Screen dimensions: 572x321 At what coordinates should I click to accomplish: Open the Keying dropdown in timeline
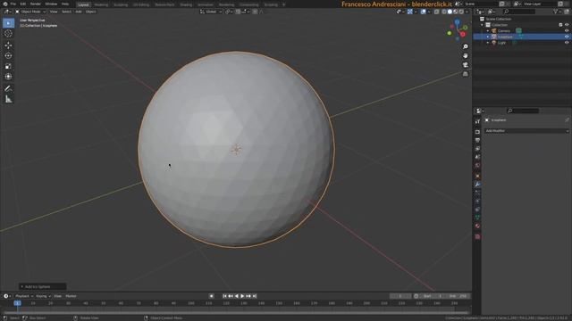tap(43, 296)
